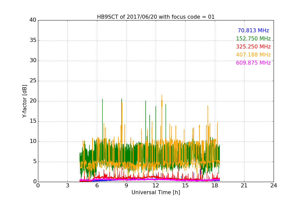The height and width of the screenshot is (202, 304).
Task: Select the red '325.250 MHz' legend label
Action: [x=253, y=47]
